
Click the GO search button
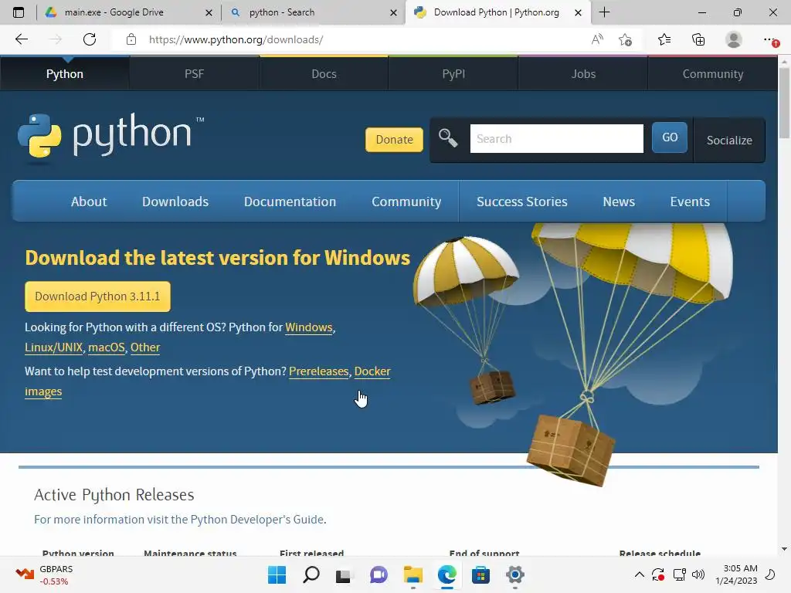[x=670, y=137]
